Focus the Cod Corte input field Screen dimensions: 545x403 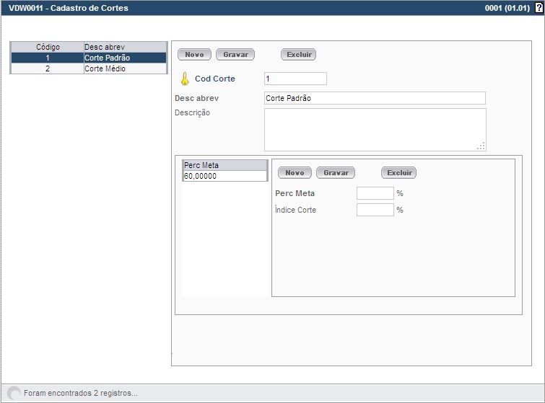pyautogui.click(x=295, y=79)
